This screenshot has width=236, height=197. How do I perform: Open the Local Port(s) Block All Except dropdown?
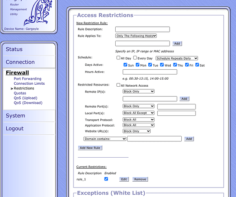click(138, 113)
